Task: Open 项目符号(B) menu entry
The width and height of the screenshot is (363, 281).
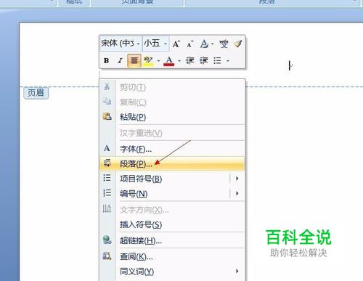Action: pyautogui.click(x=172, y=179)
